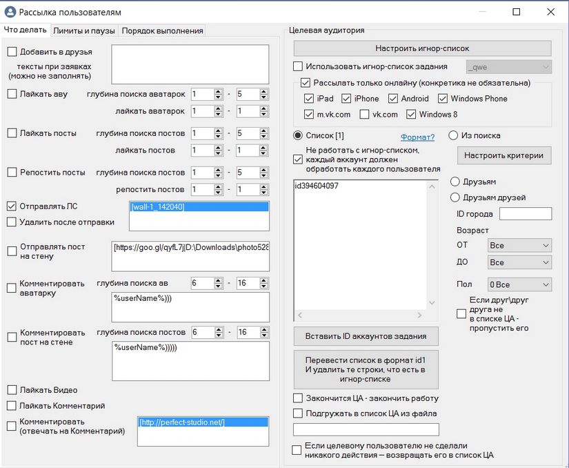Check the Закончится ЦА - закончить работу option
This screenshot has width=569, height=468.
coord(298,398)
